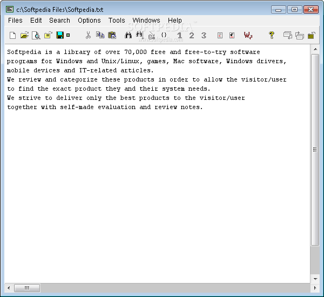
Task: Create a new blank document
Action: click(x=12, y=36)
